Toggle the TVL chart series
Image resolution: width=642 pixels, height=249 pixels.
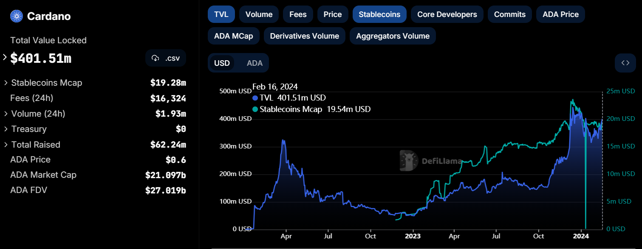221,14
